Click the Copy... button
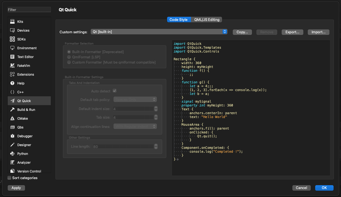This screenshot has height=197, width=341. tap(242, 32)
